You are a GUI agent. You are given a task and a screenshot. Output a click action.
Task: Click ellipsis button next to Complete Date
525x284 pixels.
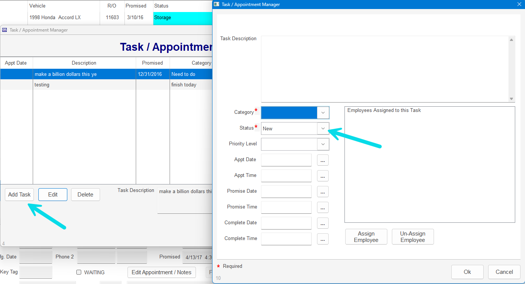(323, 223)
